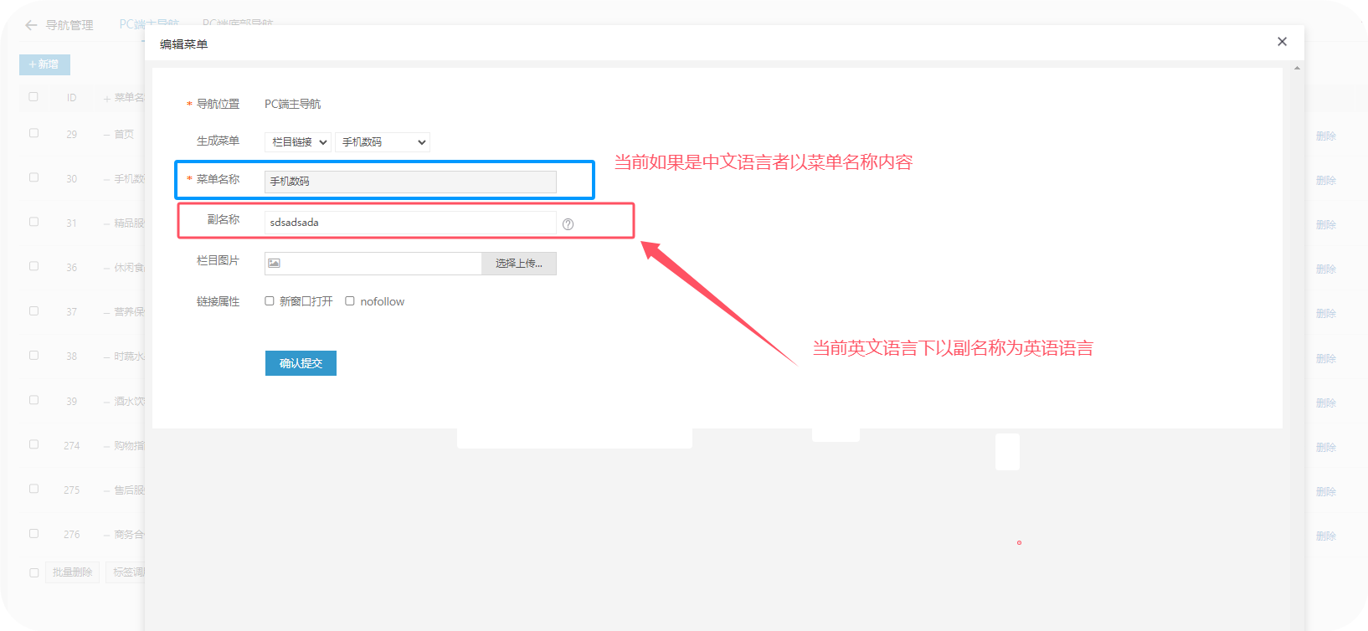Enable the 新窗口打开 checkbox
The image size is (1368, 631).
(270, 301)
